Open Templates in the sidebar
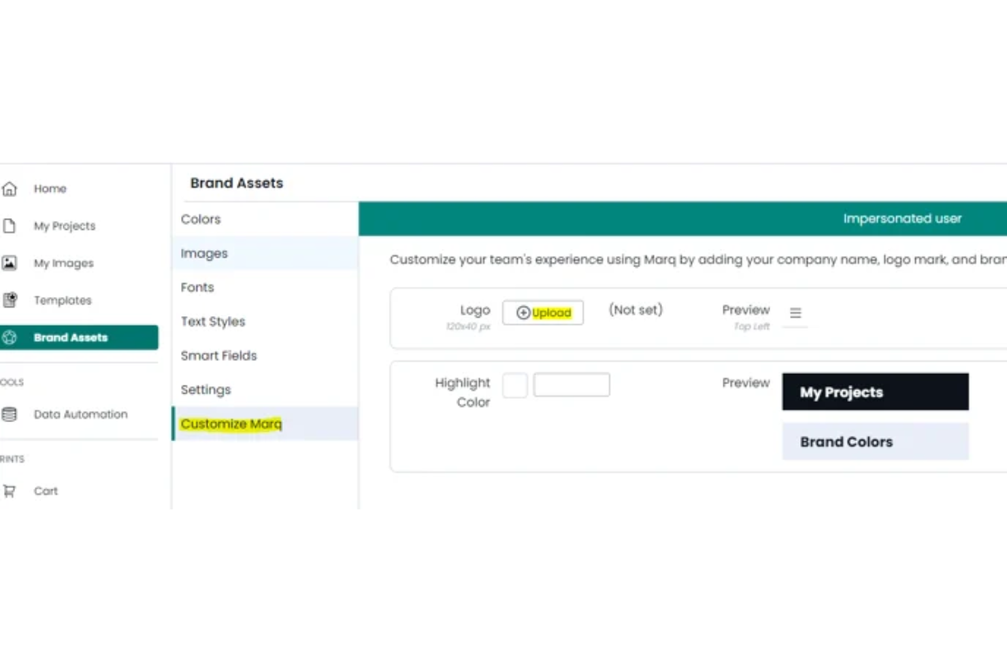Screen dimensions: 1007x671 coord(63,300)
